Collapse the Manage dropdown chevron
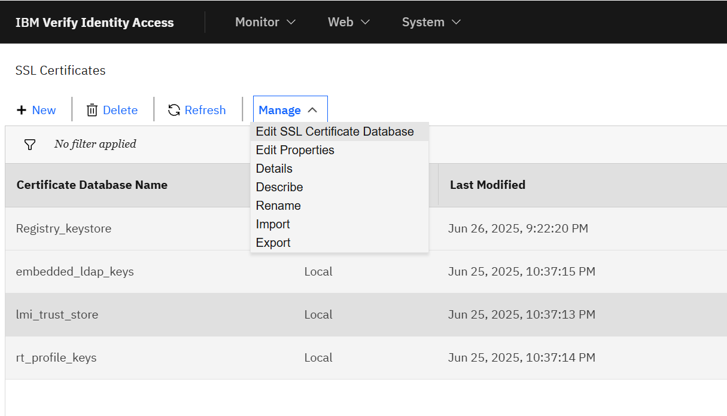Image resolution: width=727 pixels, height=416 pixels. click(312, 110)
